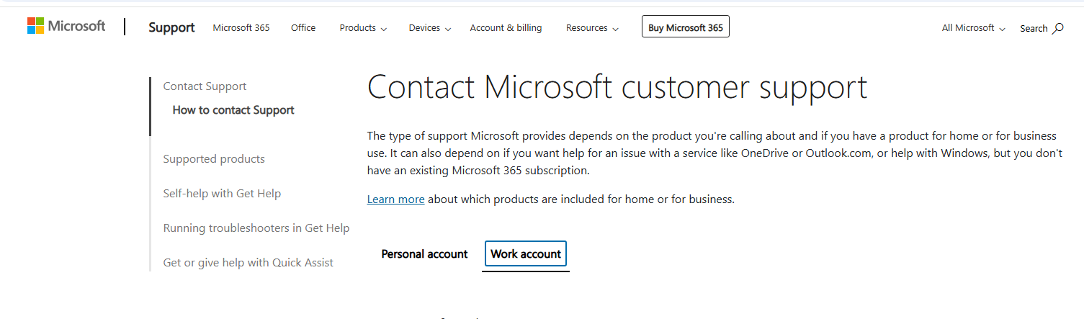Open Self-help with Get Help link

click(x=222, y=194)
